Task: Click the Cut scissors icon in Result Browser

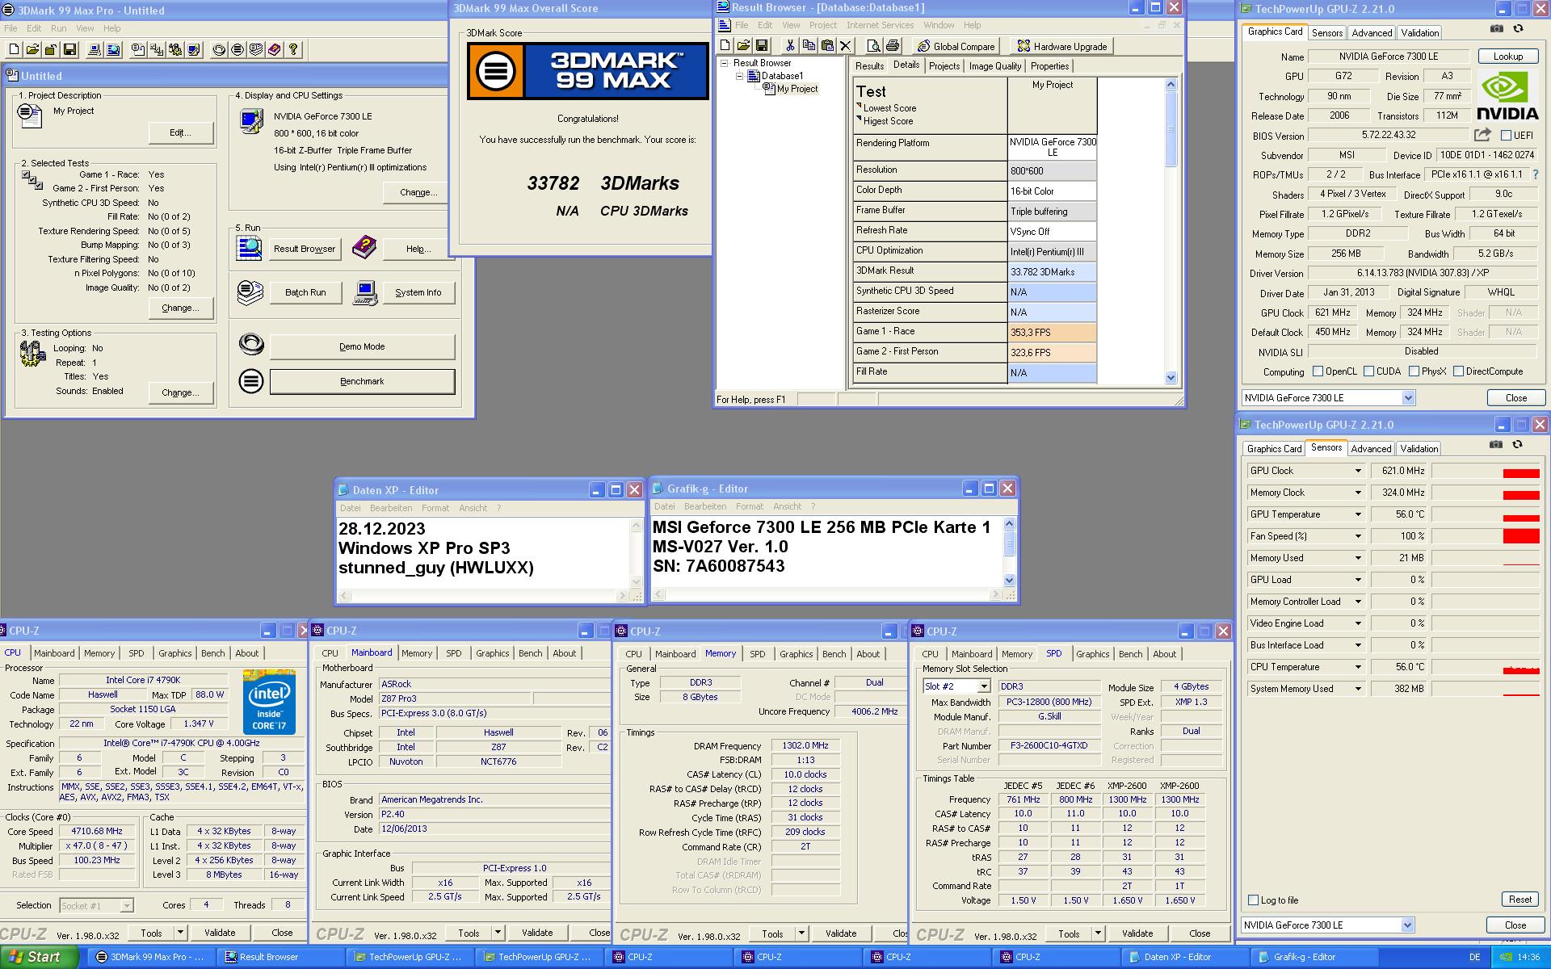Action: click(790, 46)
